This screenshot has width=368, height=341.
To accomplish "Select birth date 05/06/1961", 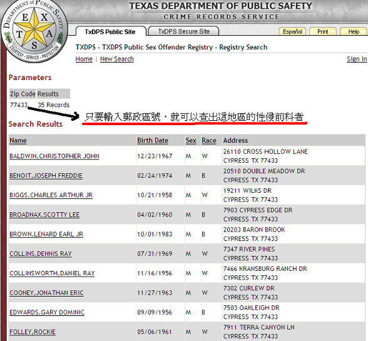I will (155, 332).
